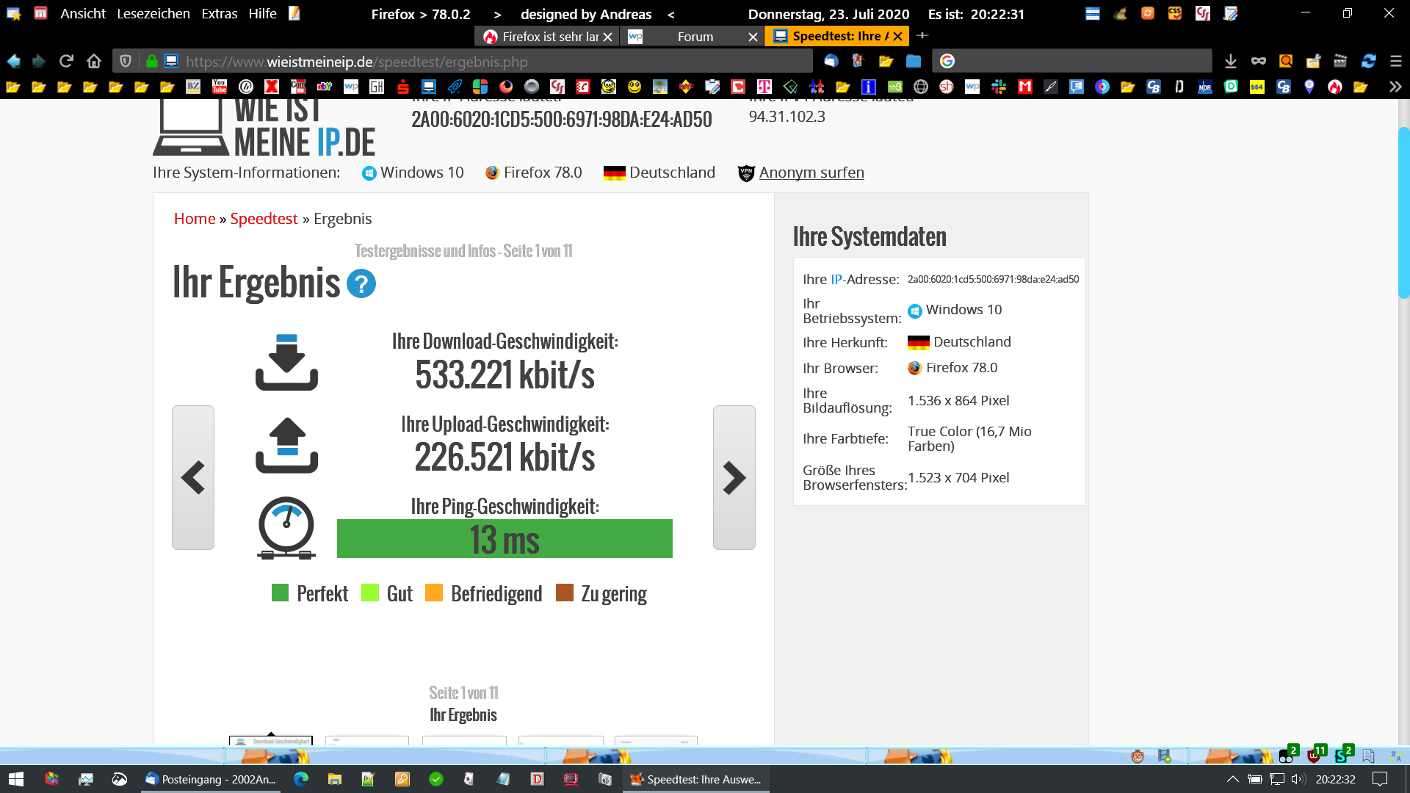The width and height of the screenshot is (1410, 793).
Task: Click the download speed arrow icon
Action: point(286,362)
